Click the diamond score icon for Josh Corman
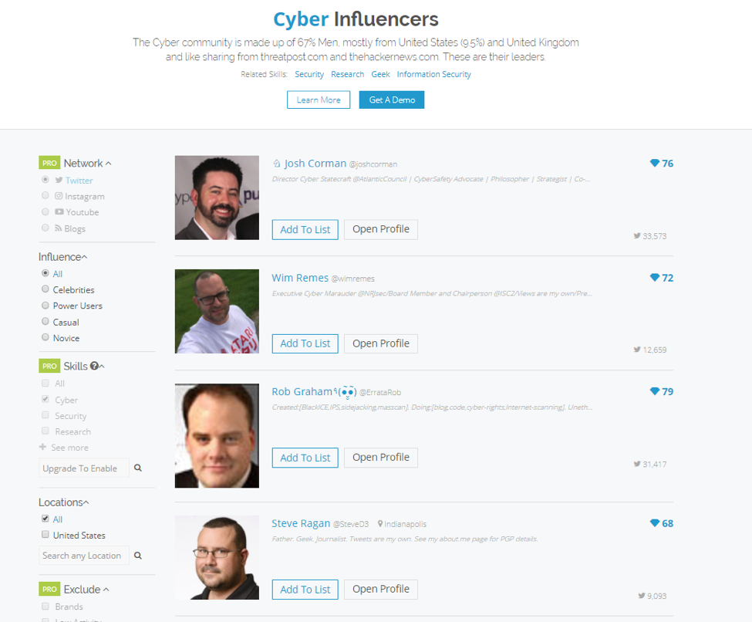The width and height of the screenshot is (752, 622). (655, 164)
